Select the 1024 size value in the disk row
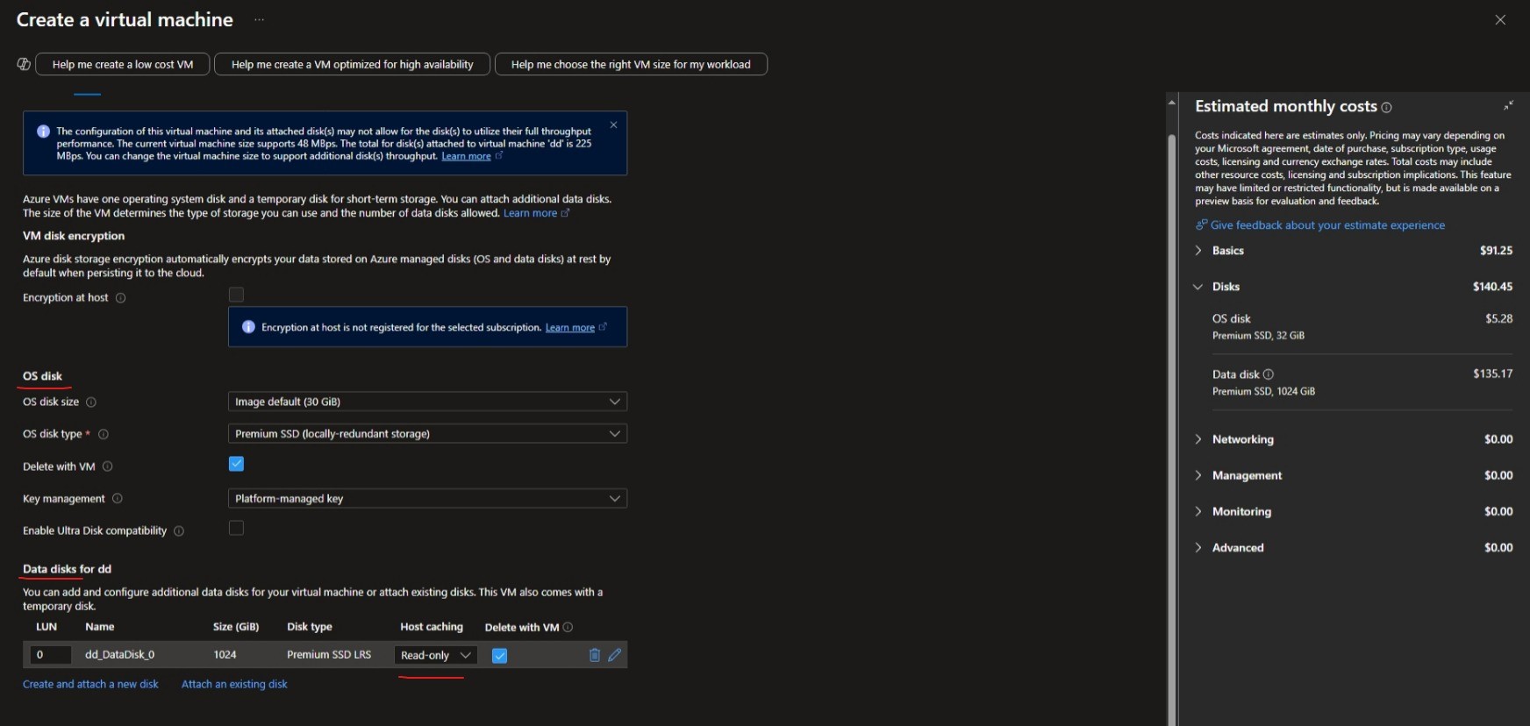 (225, 655)
